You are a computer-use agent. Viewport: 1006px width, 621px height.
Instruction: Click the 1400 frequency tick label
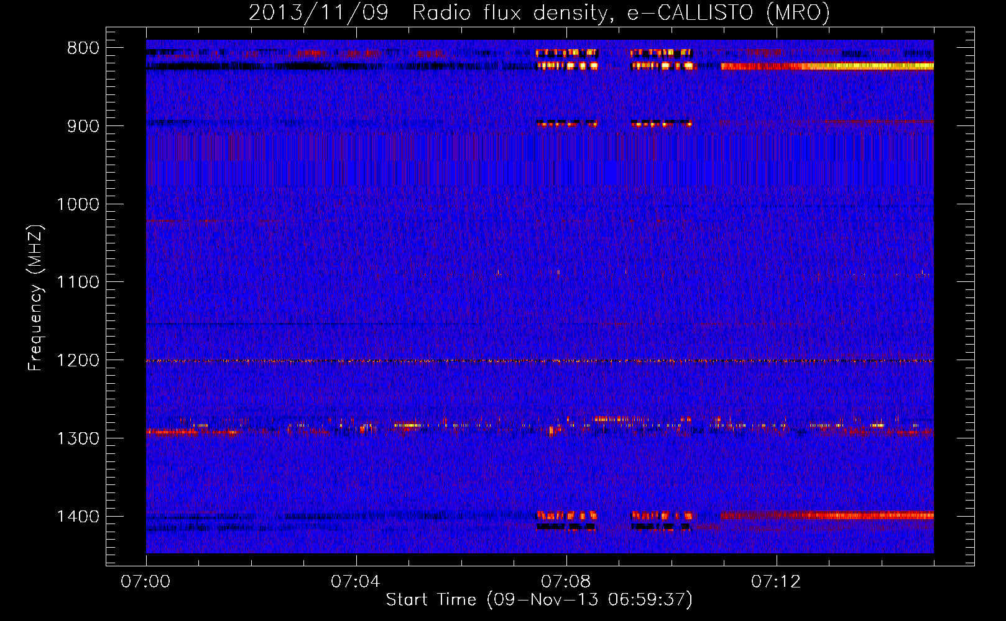click(x=78, y=517)
